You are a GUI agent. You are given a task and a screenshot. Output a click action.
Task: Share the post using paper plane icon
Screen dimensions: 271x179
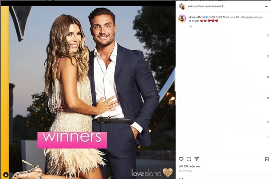196,159
